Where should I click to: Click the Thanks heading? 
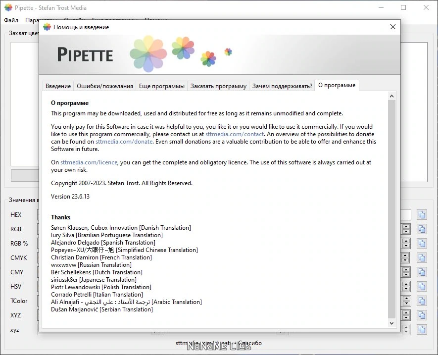[60, 217]
